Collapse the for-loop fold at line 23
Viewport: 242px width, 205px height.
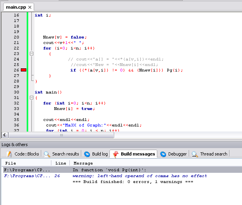click(x=32, y=54)
